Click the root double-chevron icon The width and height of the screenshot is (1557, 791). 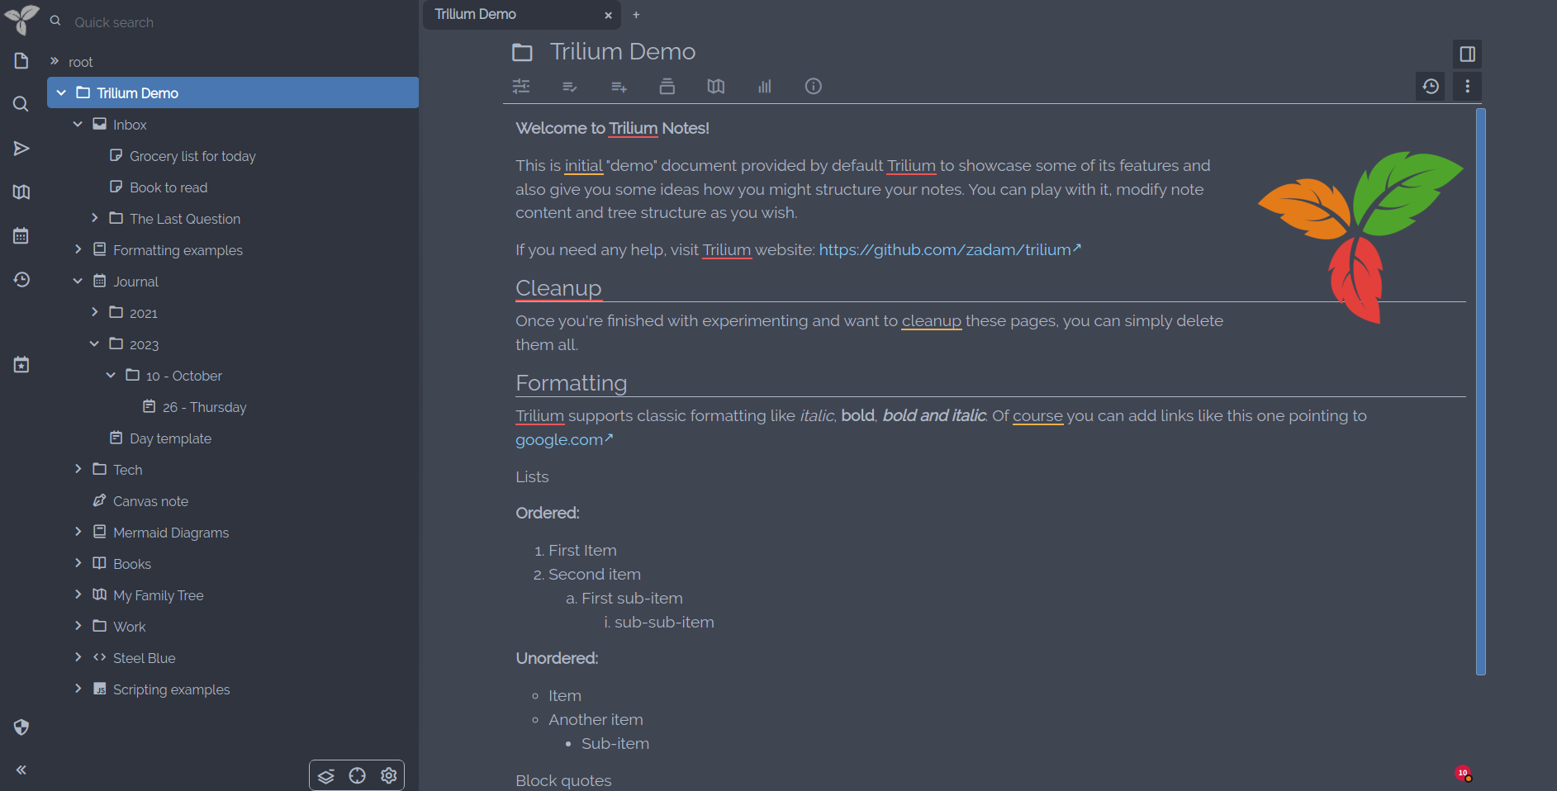tap(55, 61)
